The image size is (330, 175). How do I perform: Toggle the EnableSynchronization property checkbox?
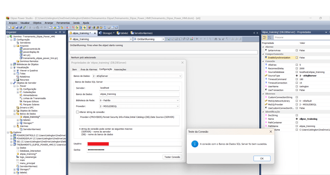point(297,58)
